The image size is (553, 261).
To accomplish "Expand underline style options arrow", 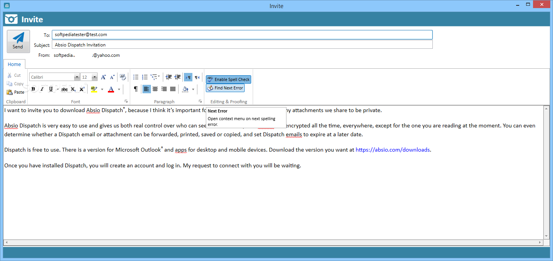I will coord(58,89).
